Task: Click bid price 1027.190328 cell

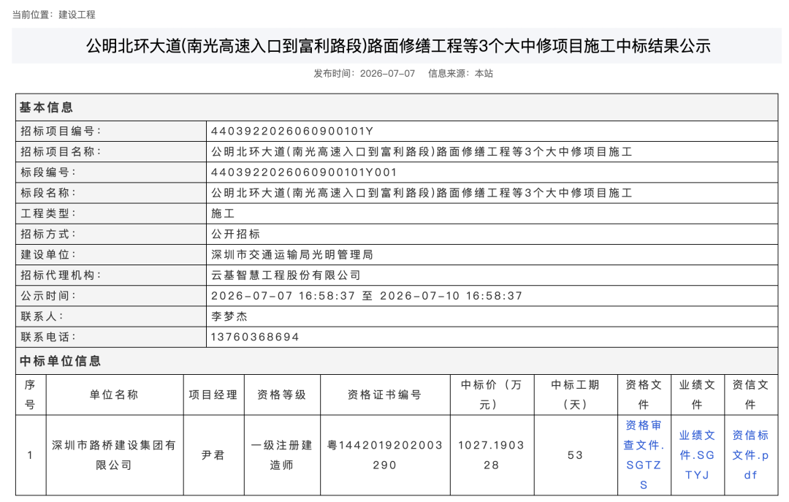Action: pyautogui.click(x=492, y=455)
